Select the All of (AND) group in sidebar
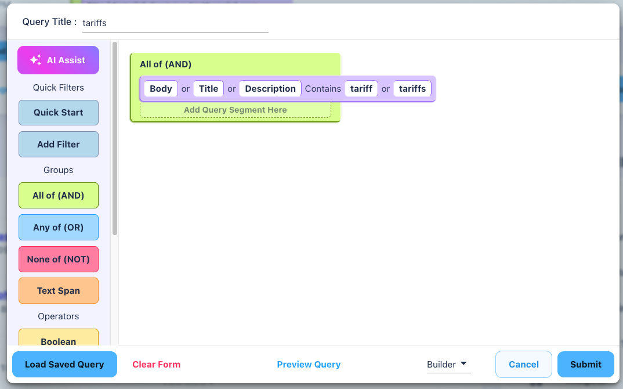Image resolution: width=623 pixels, height=389 pixels. coord(59,196)
